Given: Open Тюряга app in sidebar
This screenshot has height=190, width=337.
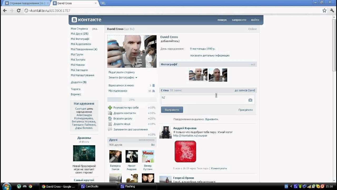Looking at the screenshot, I should (76, 89).
